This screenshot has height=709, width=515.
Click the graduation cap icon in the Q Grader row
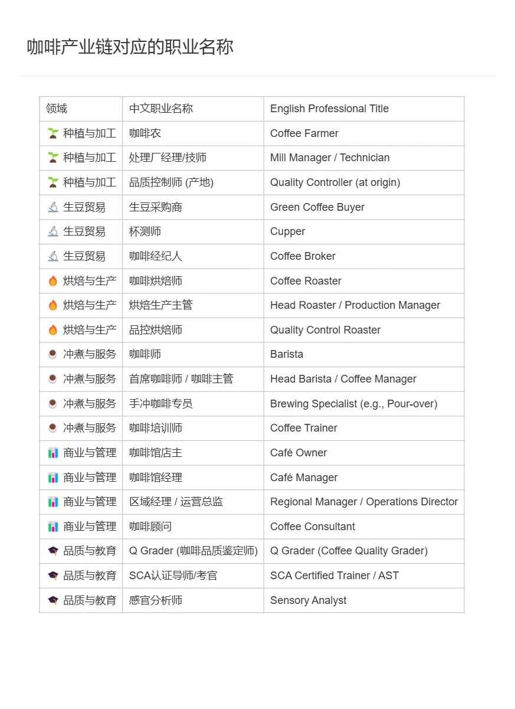pos(53,551)
